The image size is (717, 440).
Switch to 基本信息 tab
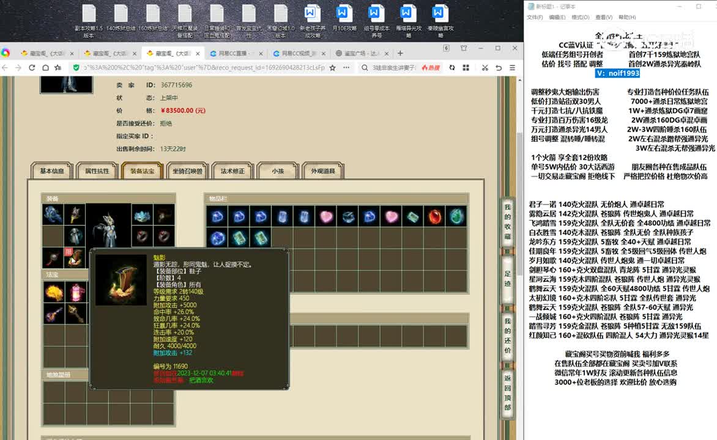tap(51, 171)
